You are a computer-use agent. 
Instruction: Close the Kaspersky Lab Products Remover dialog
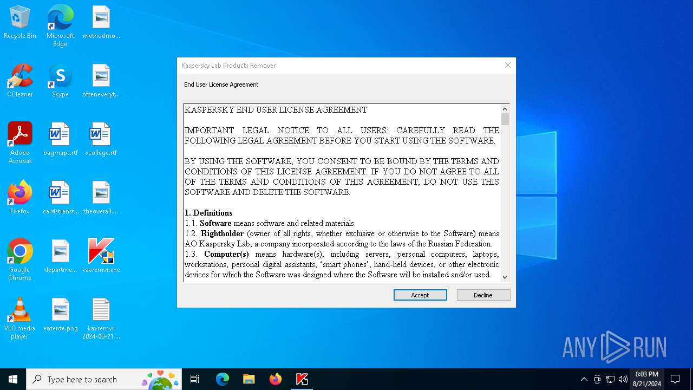click(508, 65)
